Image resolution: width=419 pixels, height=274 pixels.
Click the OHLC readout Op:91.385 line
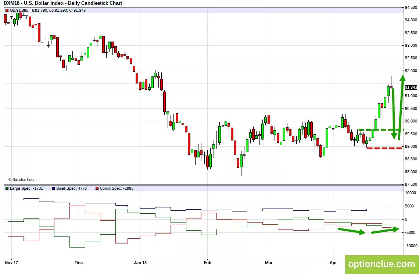point(48,10)
